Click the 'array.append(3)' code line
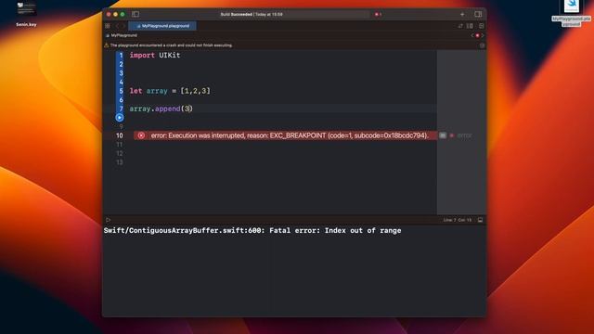Screen dimensions: 594x334 point(161,109)
